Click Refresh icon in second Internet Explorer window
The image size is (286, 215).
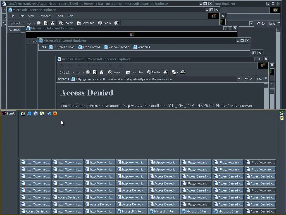tap(46, 23)
